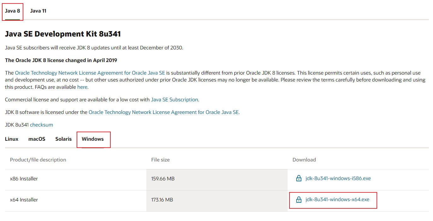Click the 'Java SE Development Kit 8u341' heading
Image resolution: width=433 pixels, height=221 pixels.
(63, 34)
